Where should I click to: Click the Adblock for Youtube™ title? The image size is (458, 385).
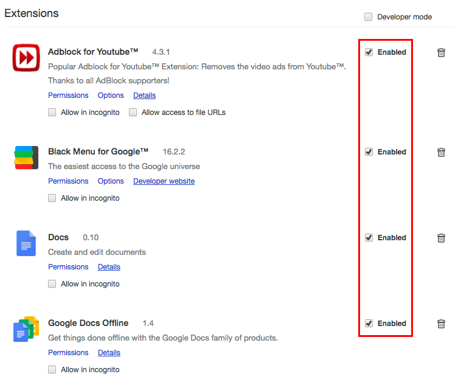click(x=93, y=52)
